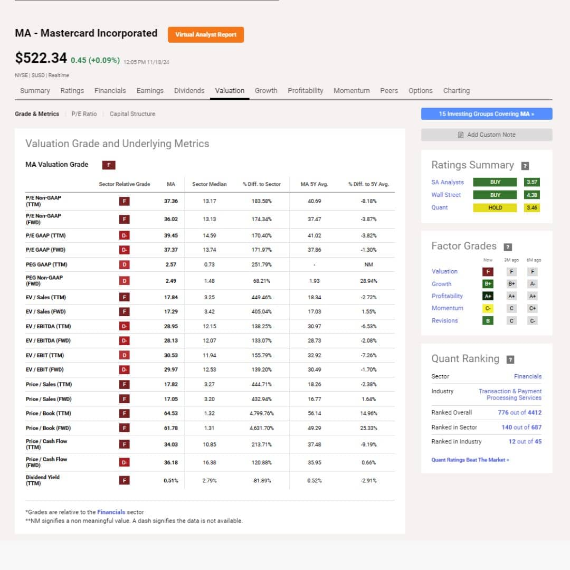This screenshot has width=570, height=570.
Task: Switch to the Charting tab
Action: pyautogui.click(x=456, y=91)
